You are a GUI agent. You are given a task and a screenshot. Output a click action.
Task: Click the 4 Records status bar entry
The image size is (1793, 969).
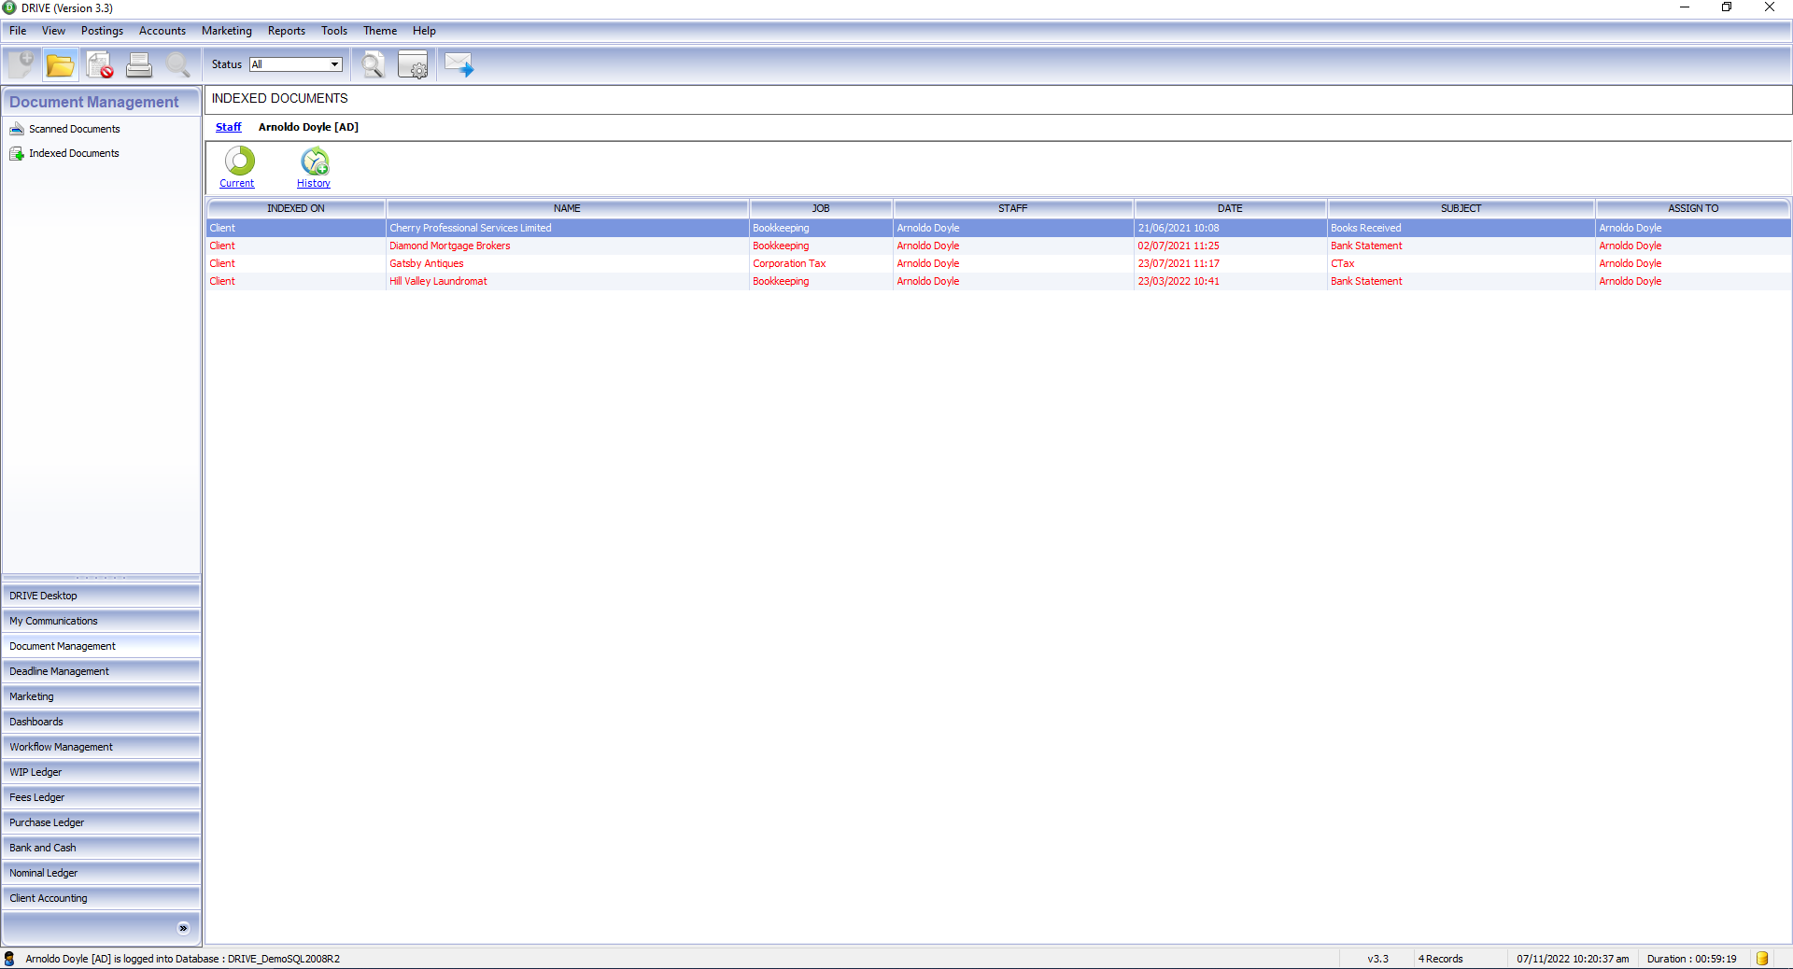[x=1441, y=959]
